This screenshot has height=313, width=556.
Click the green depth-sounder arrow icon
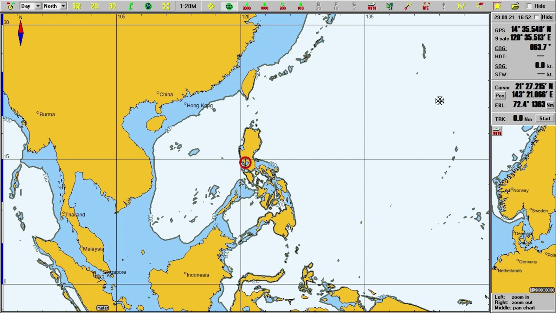(x=130, y=6)
